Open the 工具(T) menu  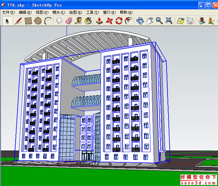click(x=93, y=12)
